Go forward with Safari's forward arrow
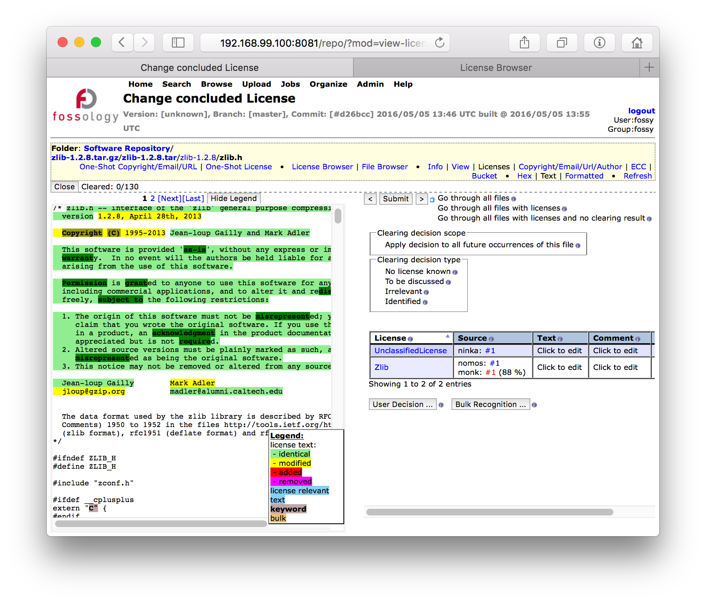 click(144, 43)
